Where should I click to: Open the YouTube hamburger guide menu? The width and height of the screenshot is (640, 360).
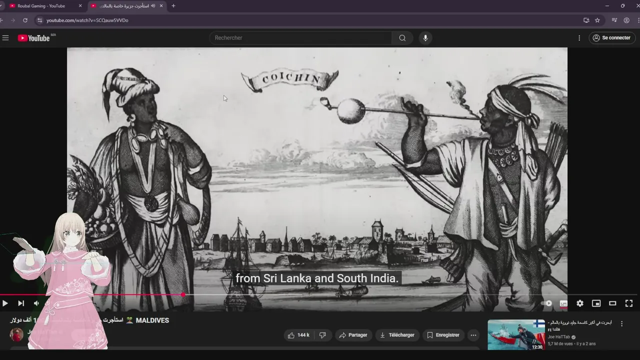click(x=5, y=38)
